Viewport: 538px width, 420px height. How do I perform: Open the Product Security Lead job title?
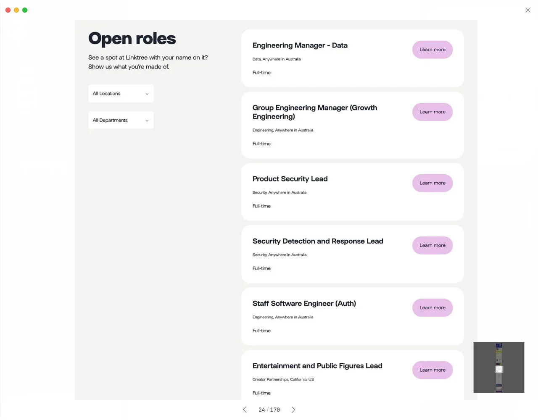pyautogui.click(x=290, y=179)
